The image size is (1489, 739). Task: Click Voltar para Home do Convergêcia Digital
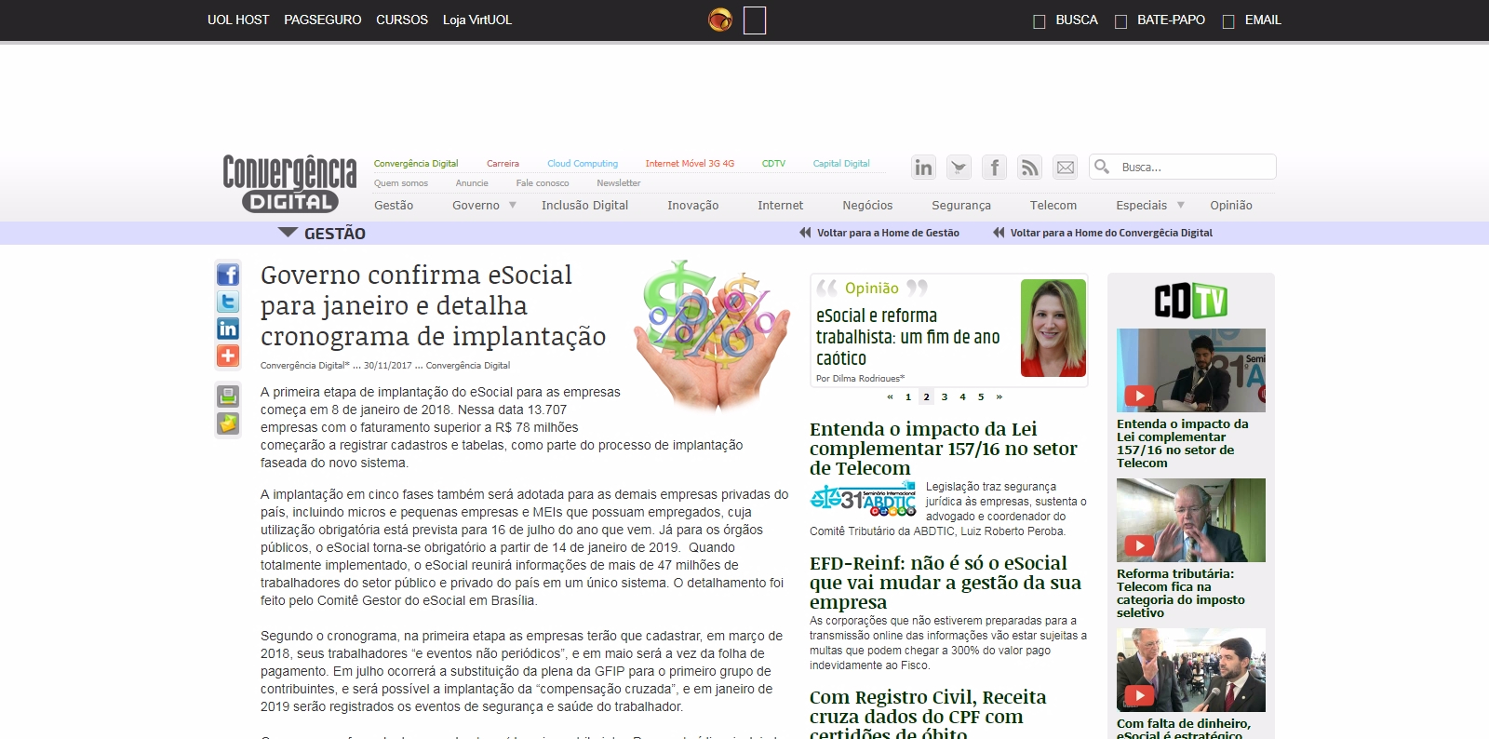point(1111,233)
